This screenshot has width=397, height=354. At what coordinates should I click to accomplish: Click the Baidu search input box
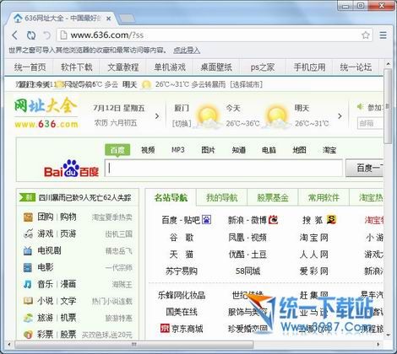(x=224, y=168)
